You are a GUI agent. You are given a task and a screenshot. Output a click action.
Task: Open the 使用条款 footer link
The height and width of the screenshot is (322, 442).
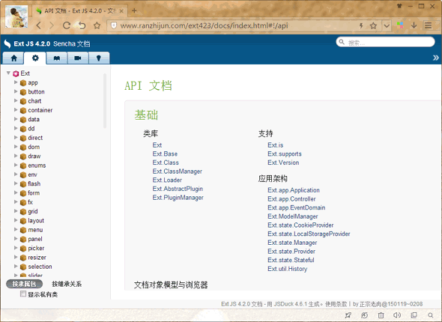[x=336, y=304]
